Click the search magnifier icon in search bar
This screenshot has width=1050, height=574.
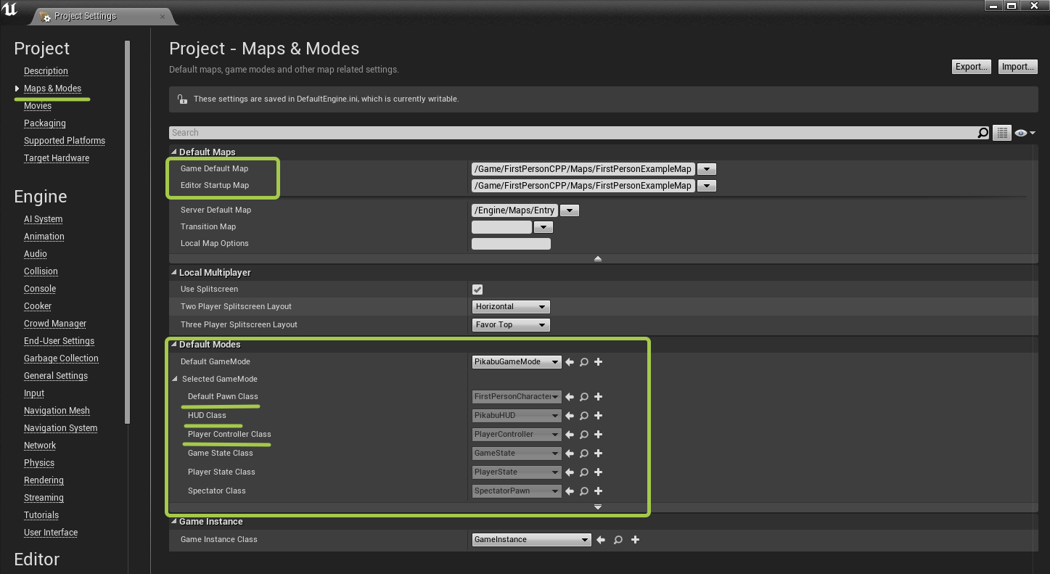pos(983,133)
